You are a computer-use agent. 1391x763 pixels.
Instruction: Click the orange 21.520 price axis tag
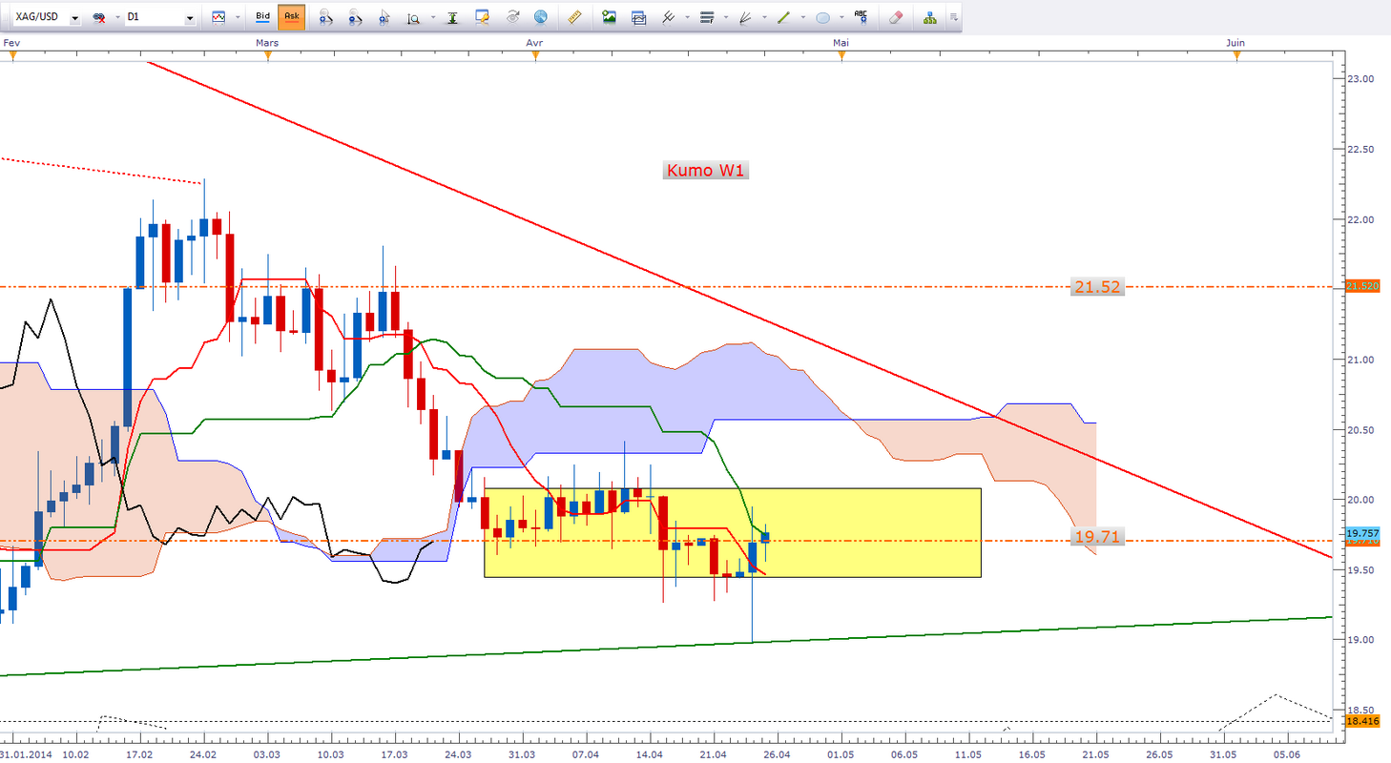pyautogui.click(x=1361, y=285)
